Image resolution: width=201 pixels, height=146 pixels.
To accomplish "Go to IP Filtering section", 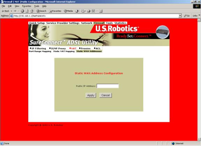I will click(38, 49).
